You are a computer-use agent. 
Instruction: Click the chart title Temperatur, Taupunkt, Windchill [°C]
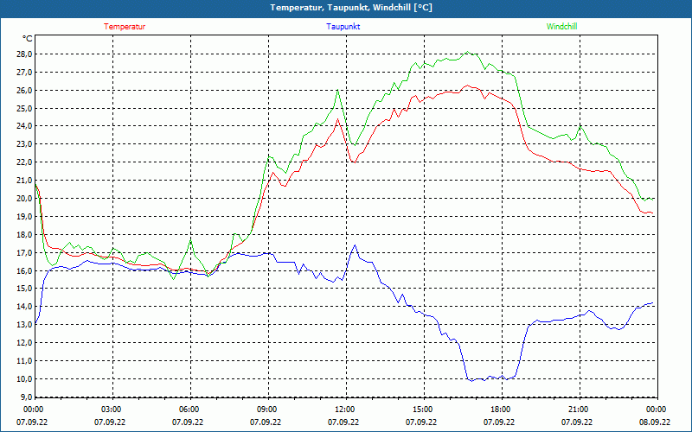351,8
